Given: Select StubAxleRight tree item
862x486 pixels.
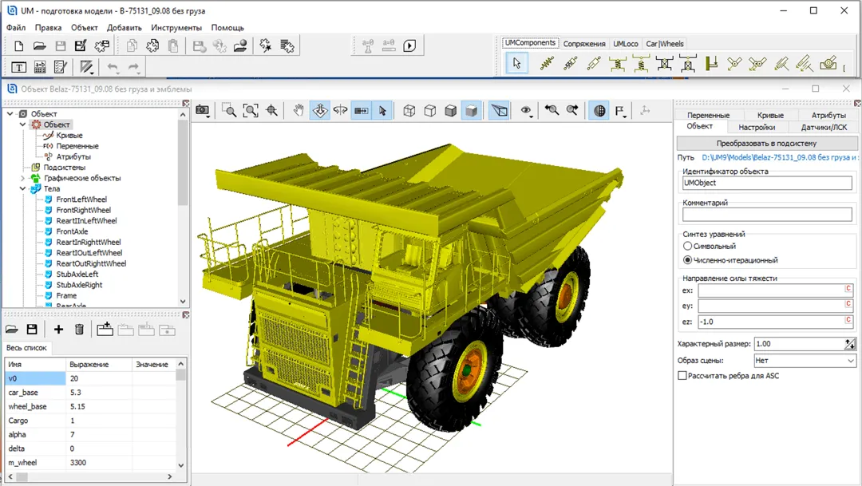Looking at the screenshot, I should tap(79, 285).
